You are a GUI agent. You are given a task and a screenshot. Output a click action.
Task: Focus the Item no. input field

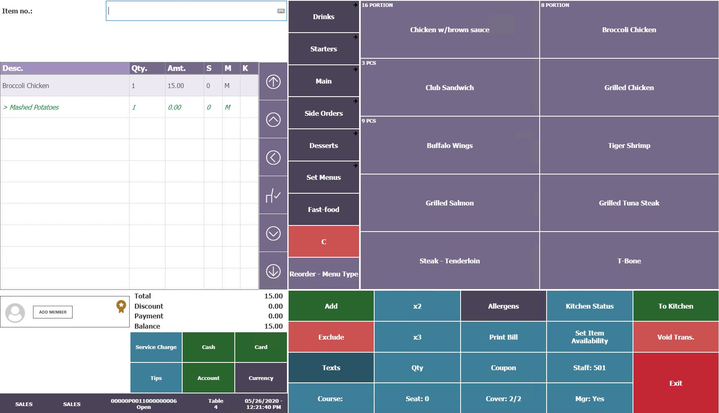point(196,11)
